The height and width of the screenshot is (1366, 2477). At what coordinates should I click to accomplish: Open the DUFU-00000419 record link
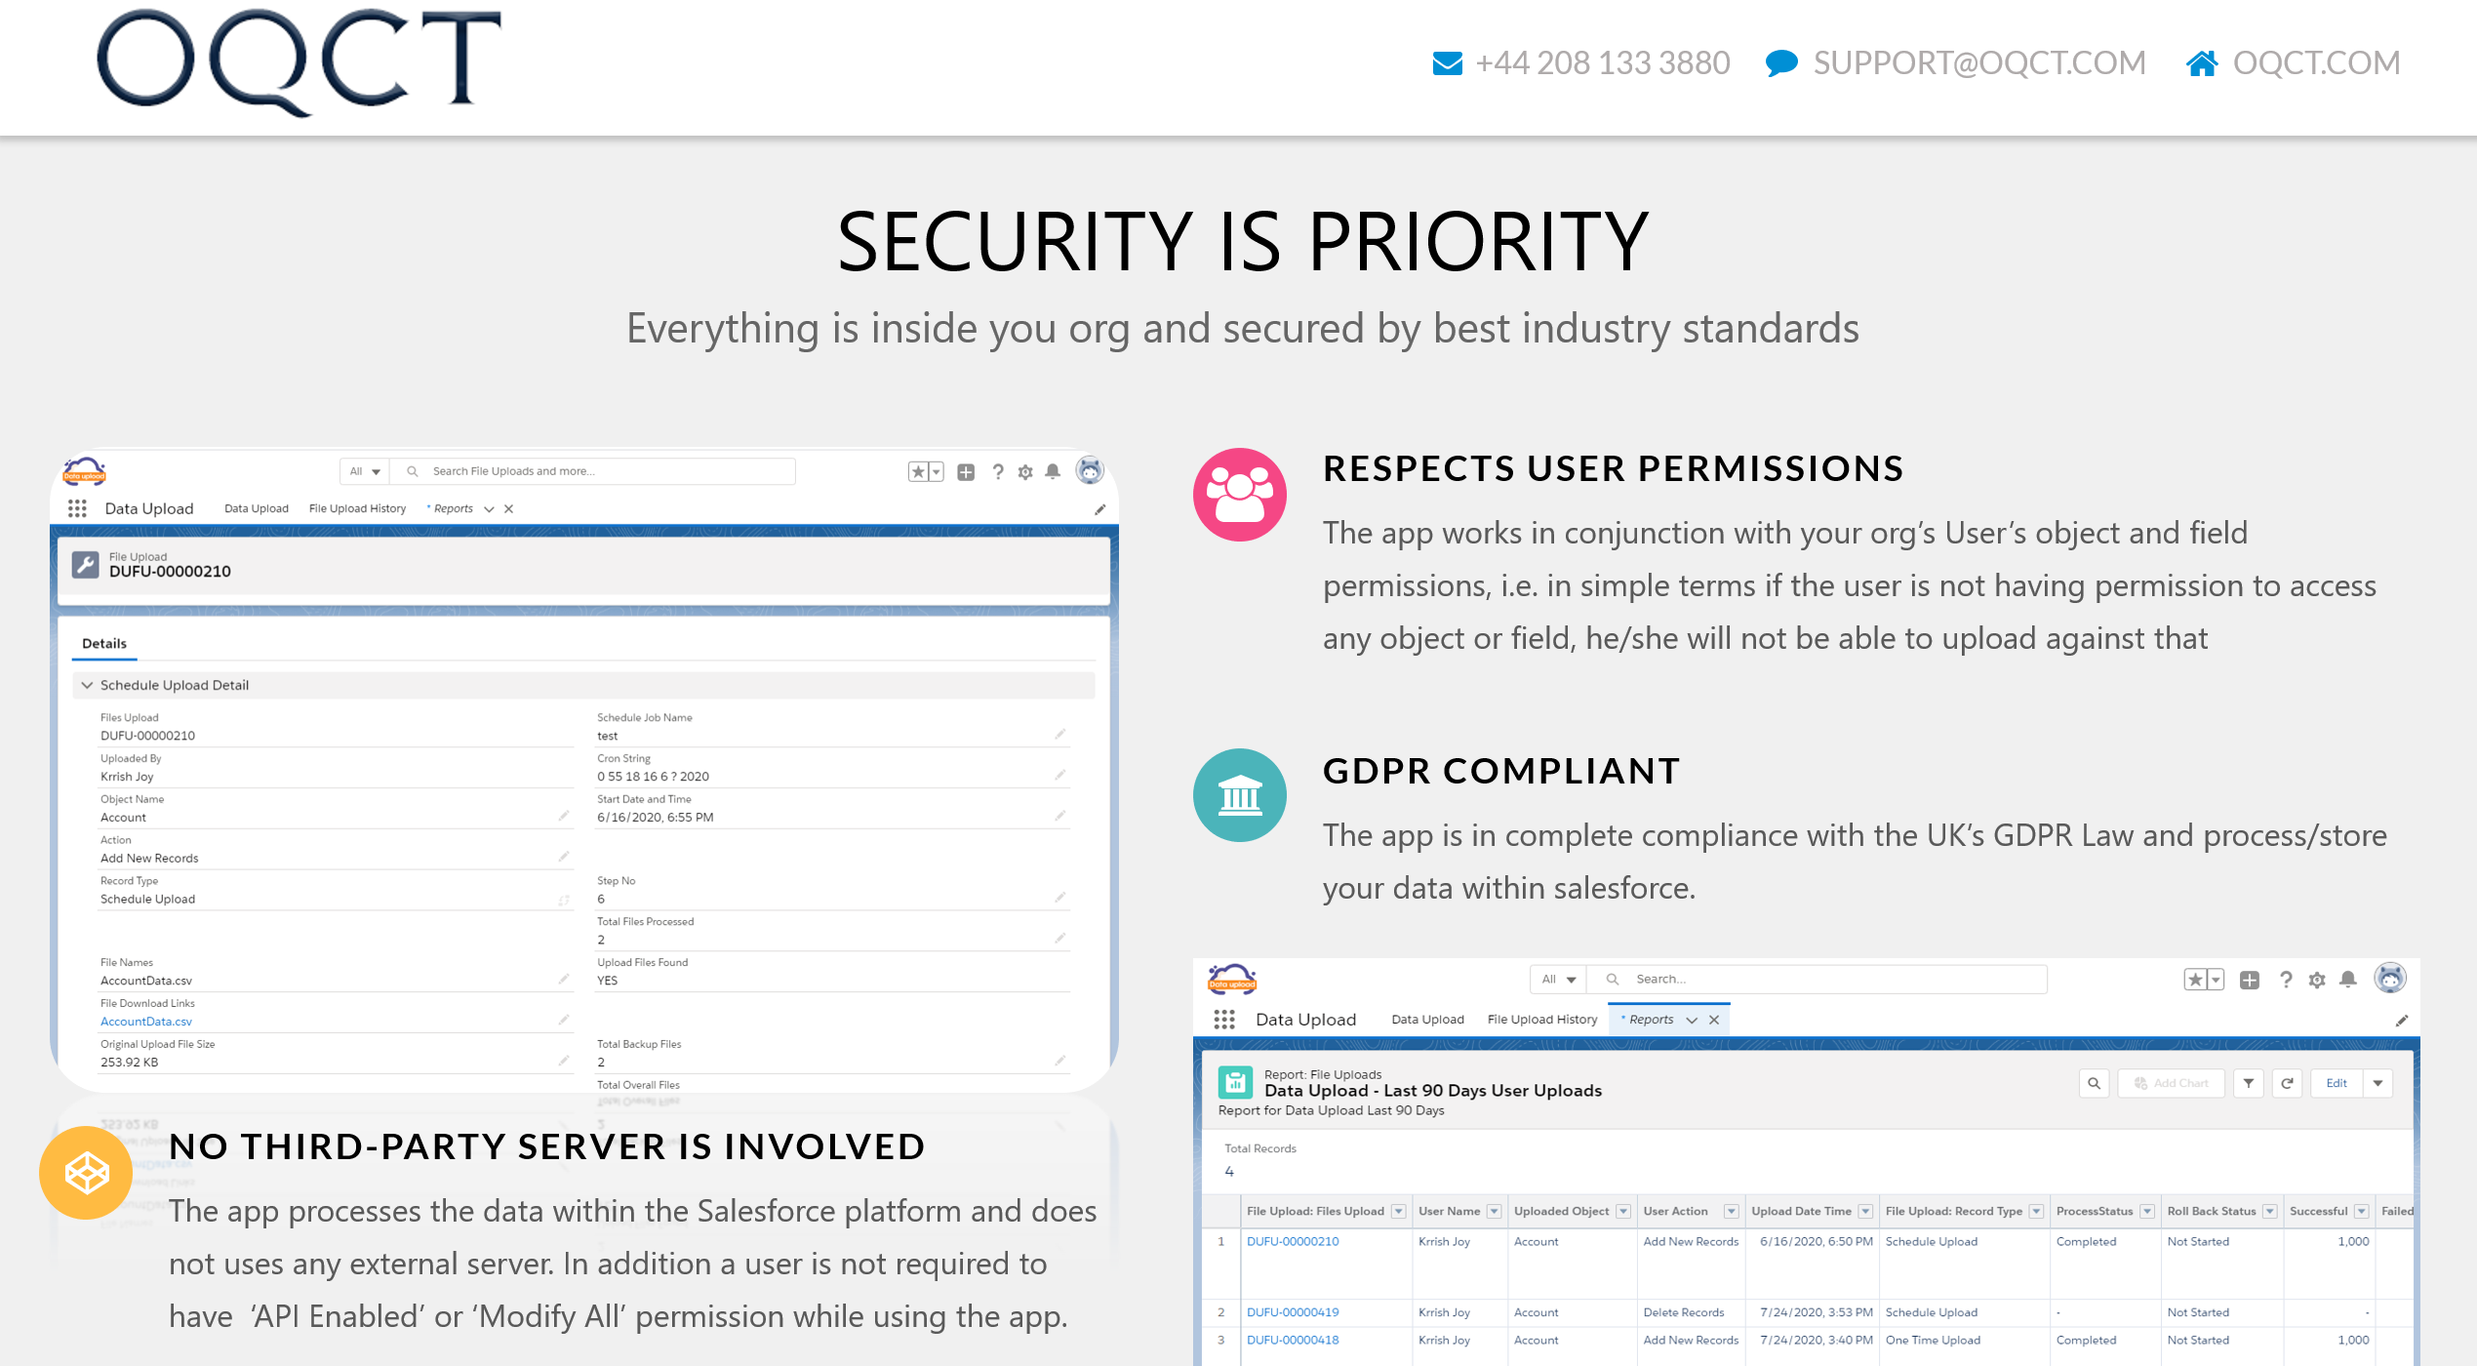pyautogui.click(x=1293, y=1312)
